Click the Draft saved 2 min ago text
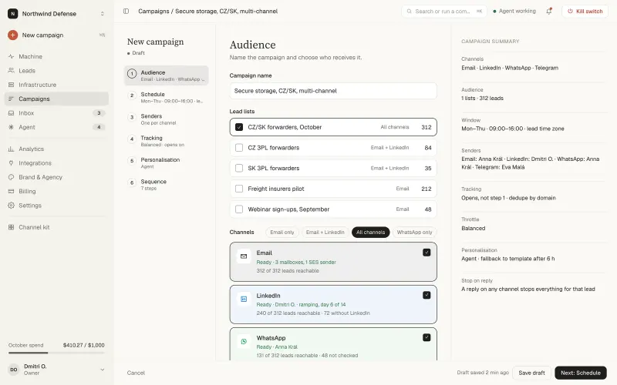Image resolution: width=617 pixels, height=385 pixels. [483, 373]
